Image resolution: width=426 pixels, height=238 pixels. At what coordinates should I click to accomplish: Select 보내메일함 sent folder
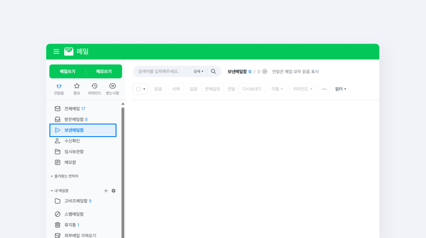pyautogui.click(x=83, y=130)
